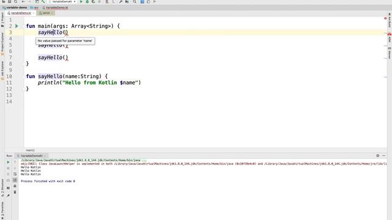Click the Up stack trace arrow in Run panel
Screen dimensions: 392x220
coord(15,162)
